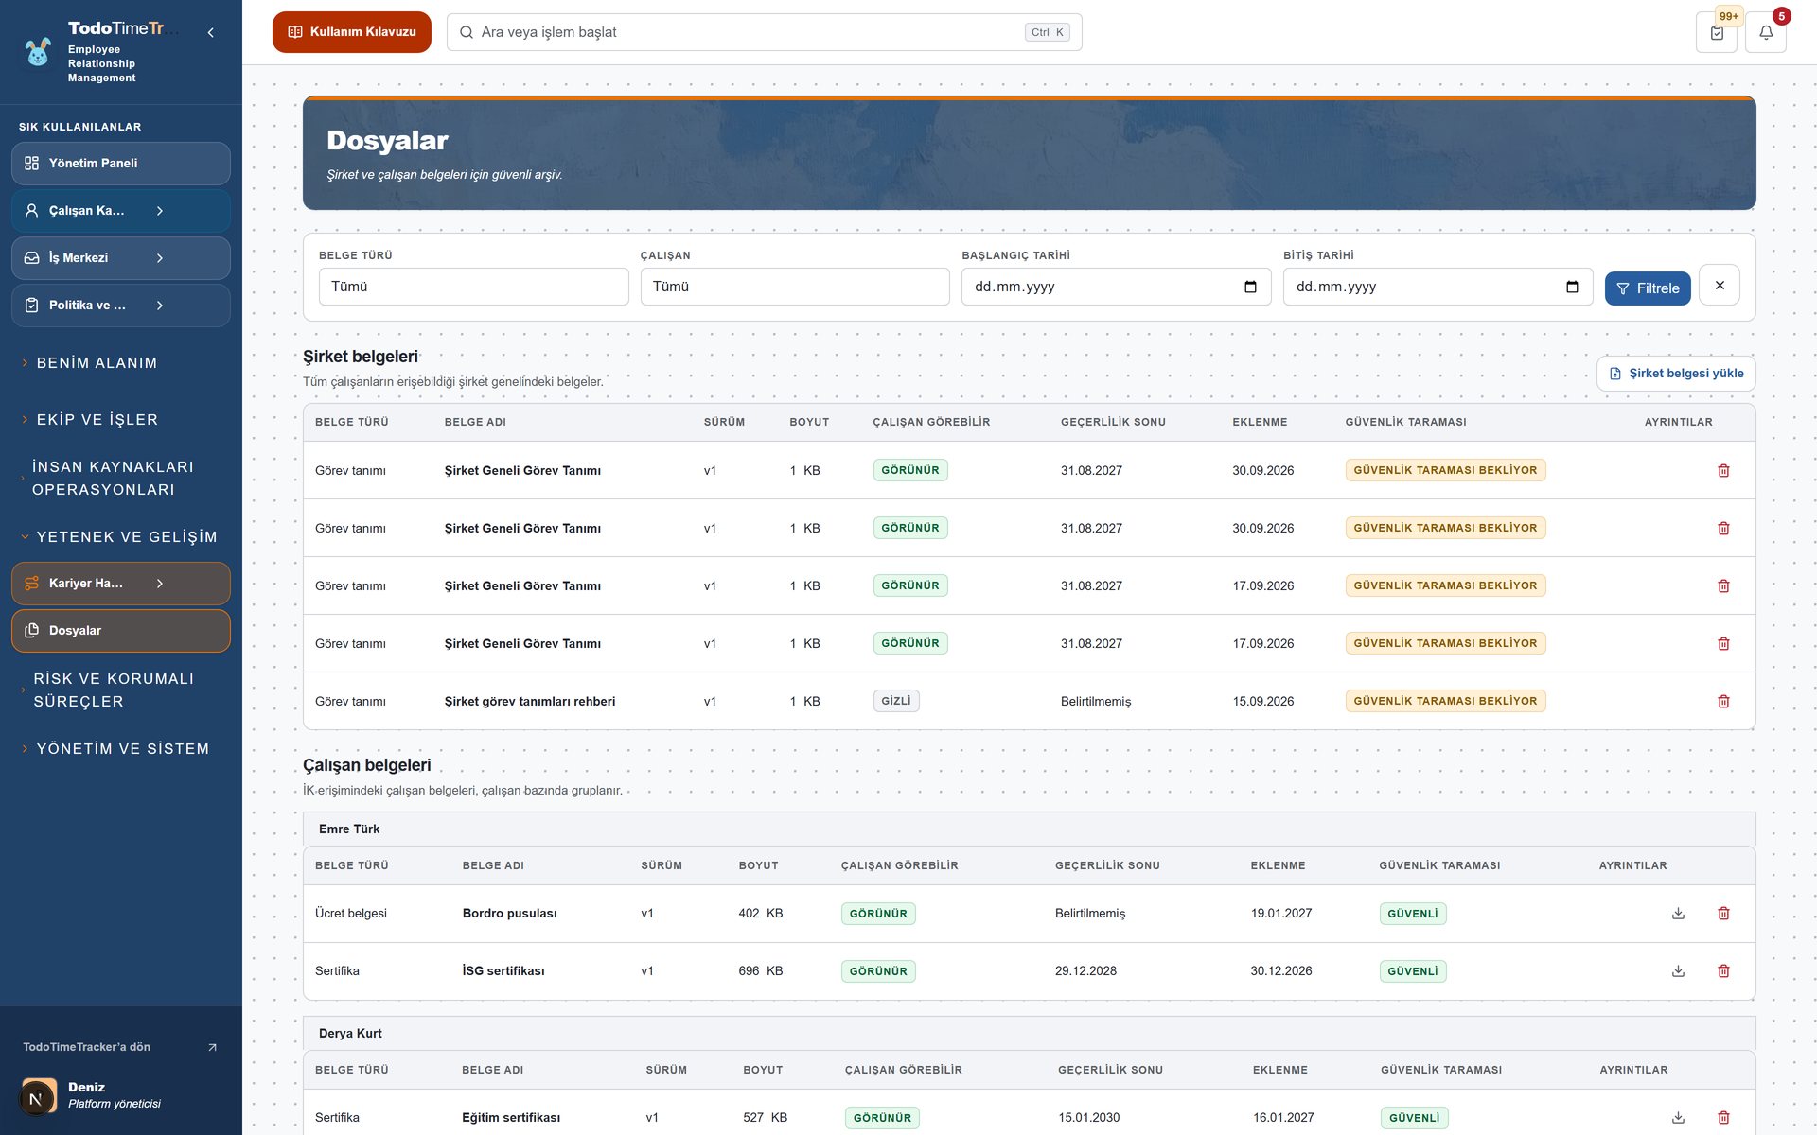Delete the Eğitim sertifikası document
The height and width of the screenshot is (1135, 1817).
tap(1723, 1118)
